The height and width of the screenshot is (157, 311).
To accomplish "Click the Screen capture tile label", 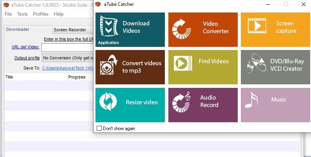I will [286, 27].
